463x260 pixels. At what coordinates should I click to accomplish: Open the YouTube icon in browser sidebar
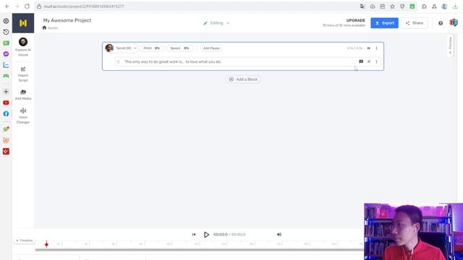point(6,103)
